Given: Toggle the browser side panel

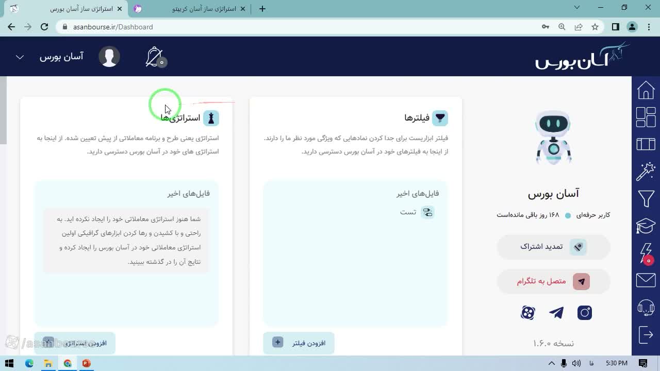Looking at the screenshot, I should [x=615, y=27].
